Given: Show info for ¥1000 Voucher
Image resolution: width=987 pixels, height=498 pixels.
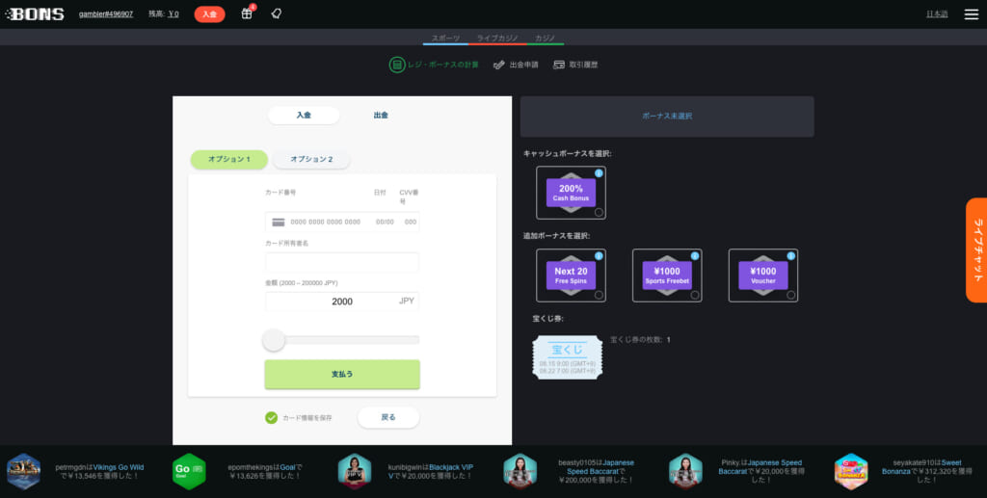Looking at the screenshot, I should pos(791,256).
